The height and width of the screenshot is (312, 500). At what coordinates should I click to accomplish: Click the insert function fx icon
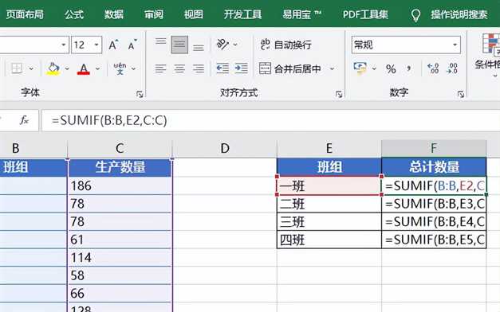coord(24,120)
